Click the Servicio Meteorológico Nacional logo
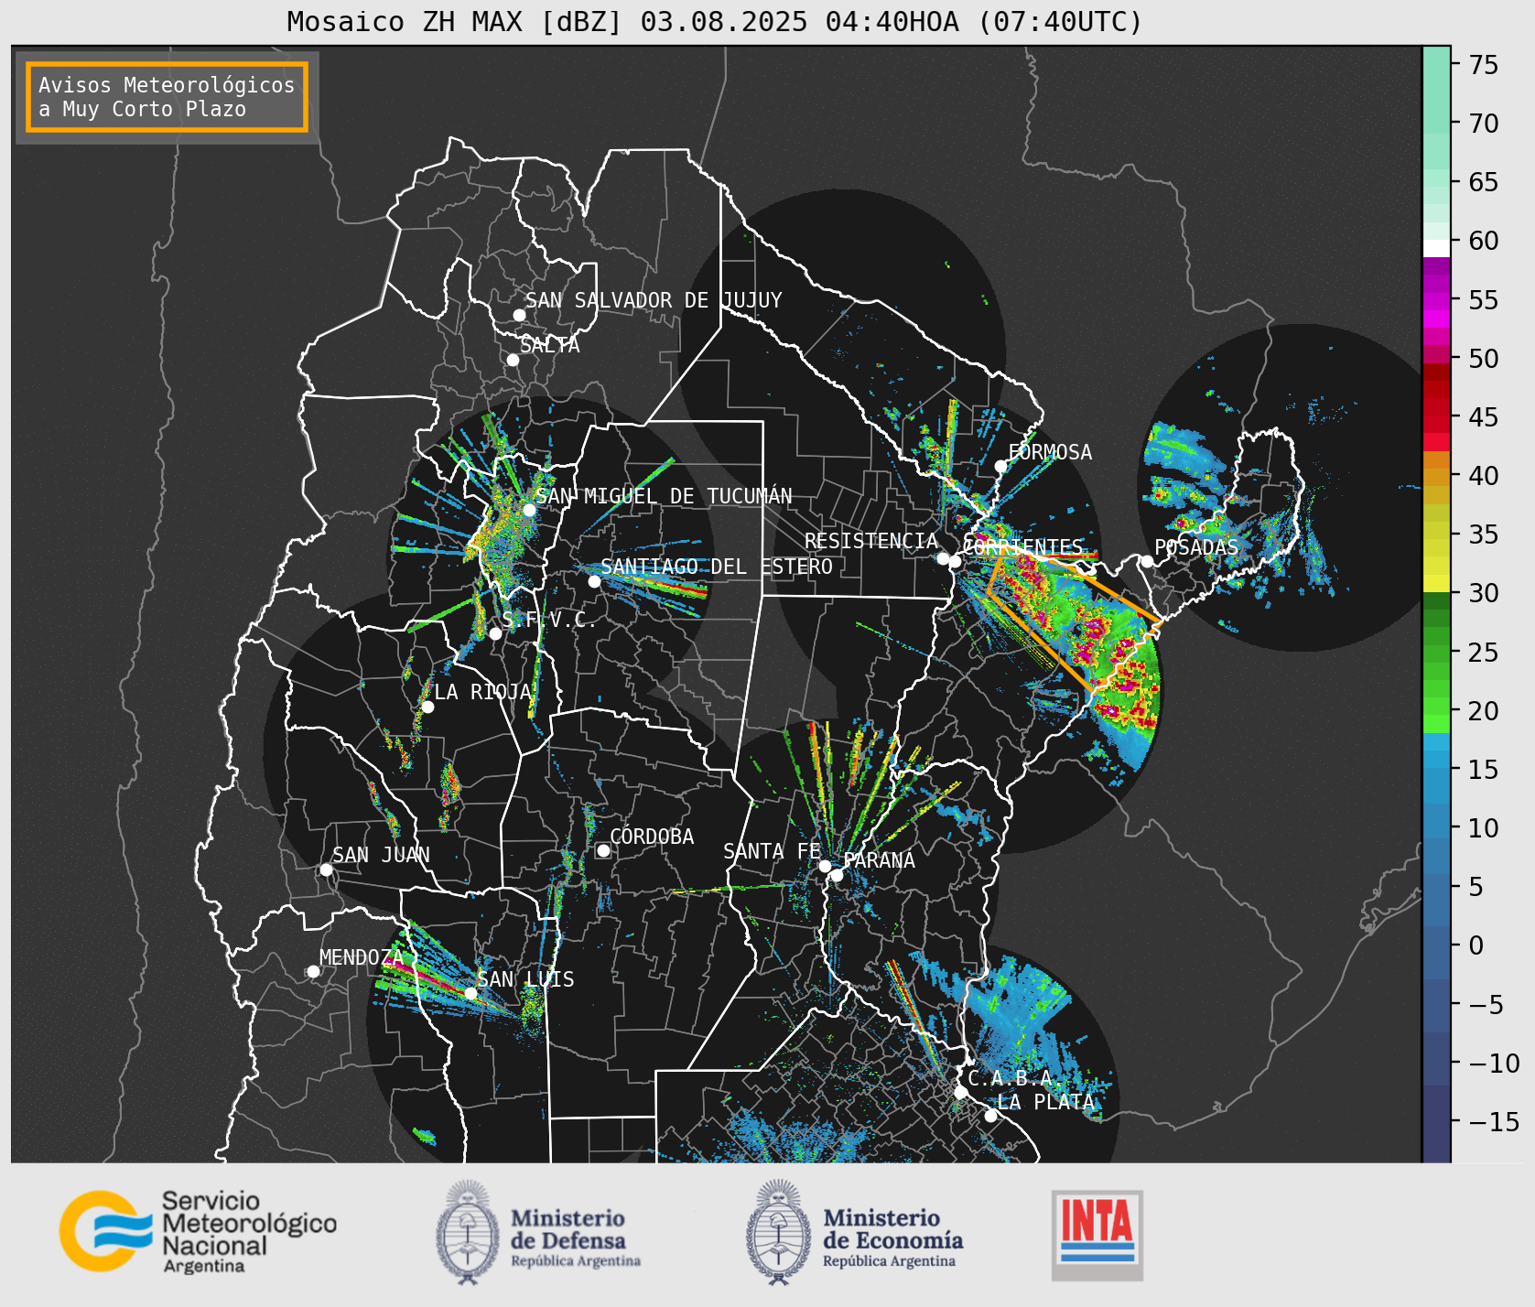This screenshot has width=1535, height=1307. click(198, 1231)
